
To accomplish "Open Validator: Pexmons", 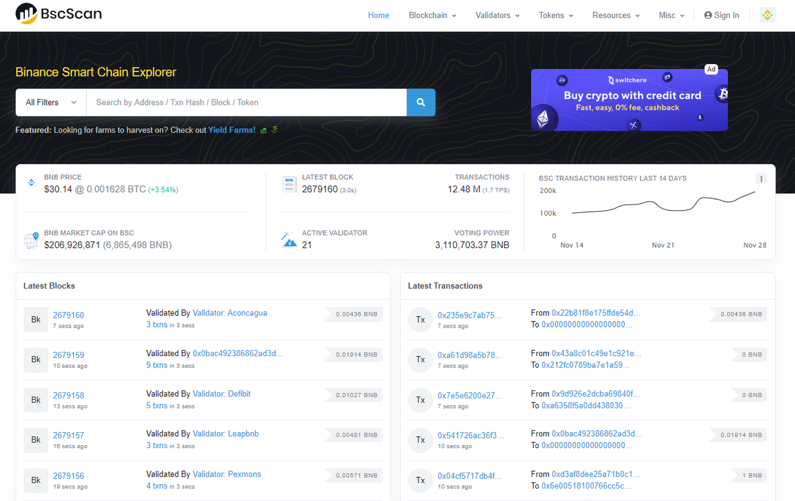I will click(x=227, y=474).
